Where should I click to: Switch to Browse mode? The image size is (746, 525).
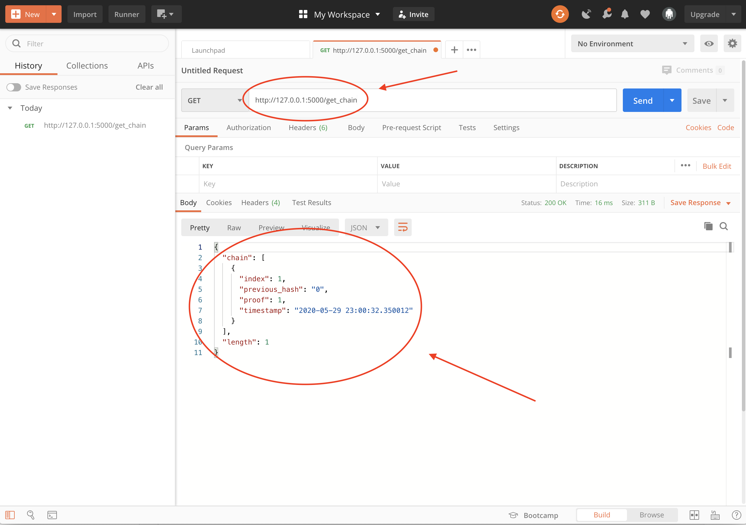click(652, 515)
